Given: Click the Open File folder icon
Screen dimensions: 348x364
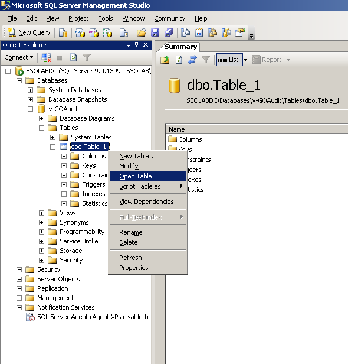Looking at the screenshot, I should pos(142,32).
